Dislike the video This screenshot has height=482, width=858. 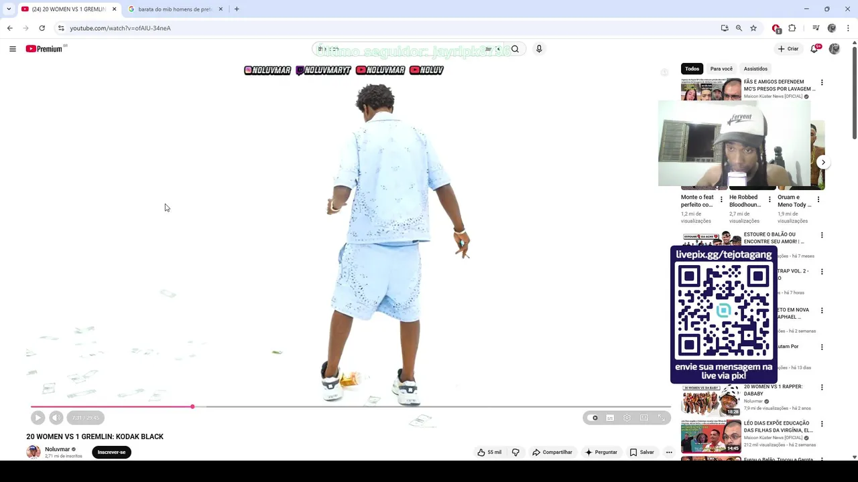(x=515, y=453)
